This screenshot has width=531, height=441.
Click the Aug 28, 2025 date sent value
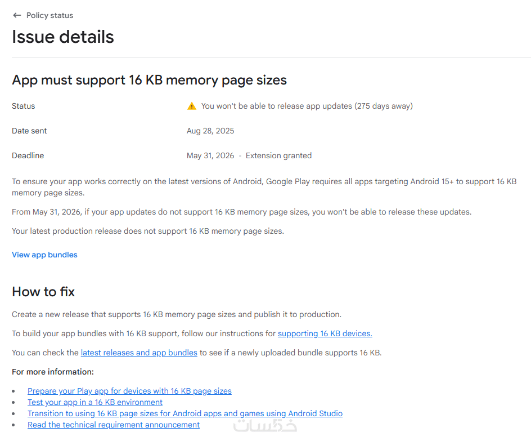click(x=210, y=131)
